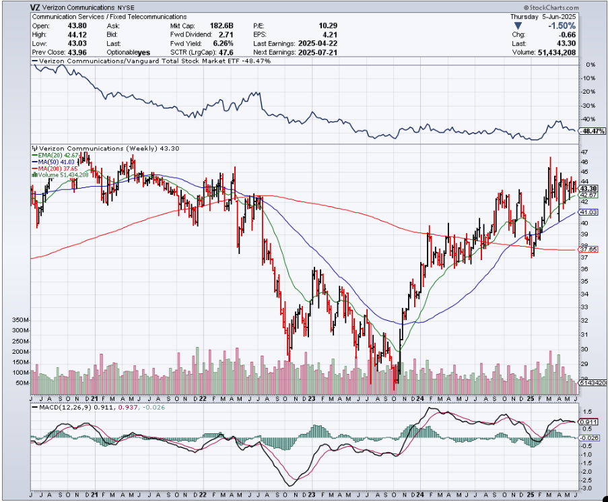Click the Chg value -0.66
The width and height of the screenshot is (608, 502).
click(568, 35)
